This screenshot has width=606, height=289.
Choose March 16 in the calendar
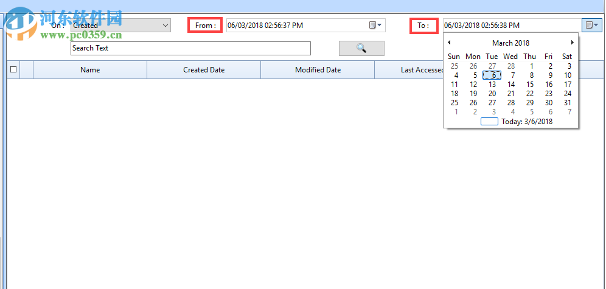point(549,84)
